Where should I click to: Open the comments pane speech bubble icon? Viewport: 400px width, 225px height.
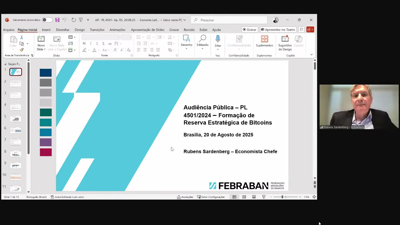(x=301, y=29)
